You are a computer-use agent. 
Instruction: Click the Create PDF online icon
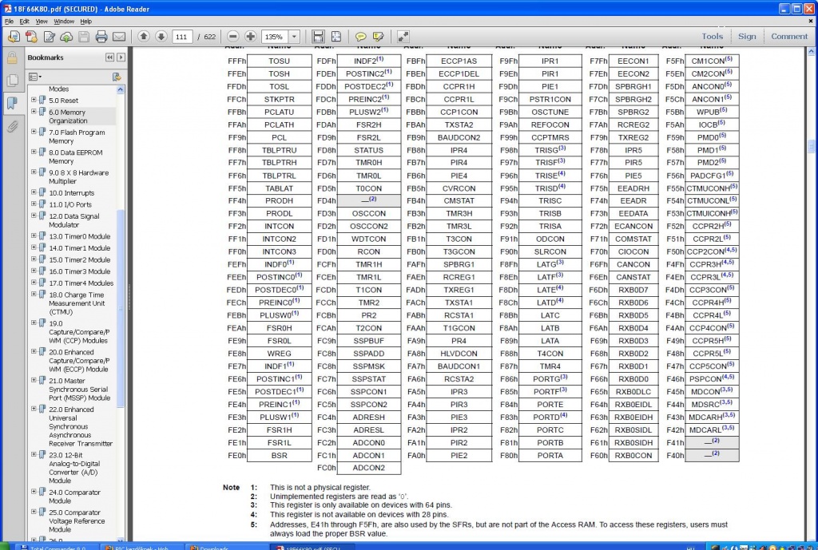click(31, 37)
